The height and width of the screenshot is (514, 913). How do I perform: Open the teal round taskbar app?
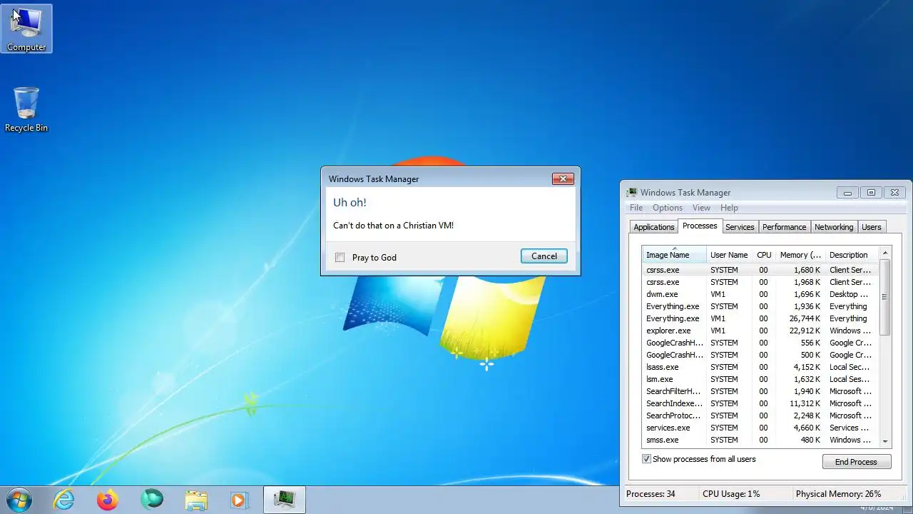152,500
